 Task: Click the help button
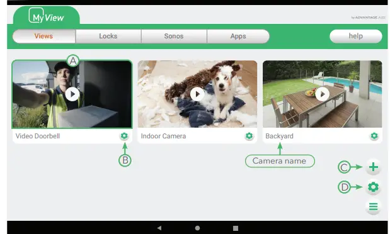tap(356, 36)
